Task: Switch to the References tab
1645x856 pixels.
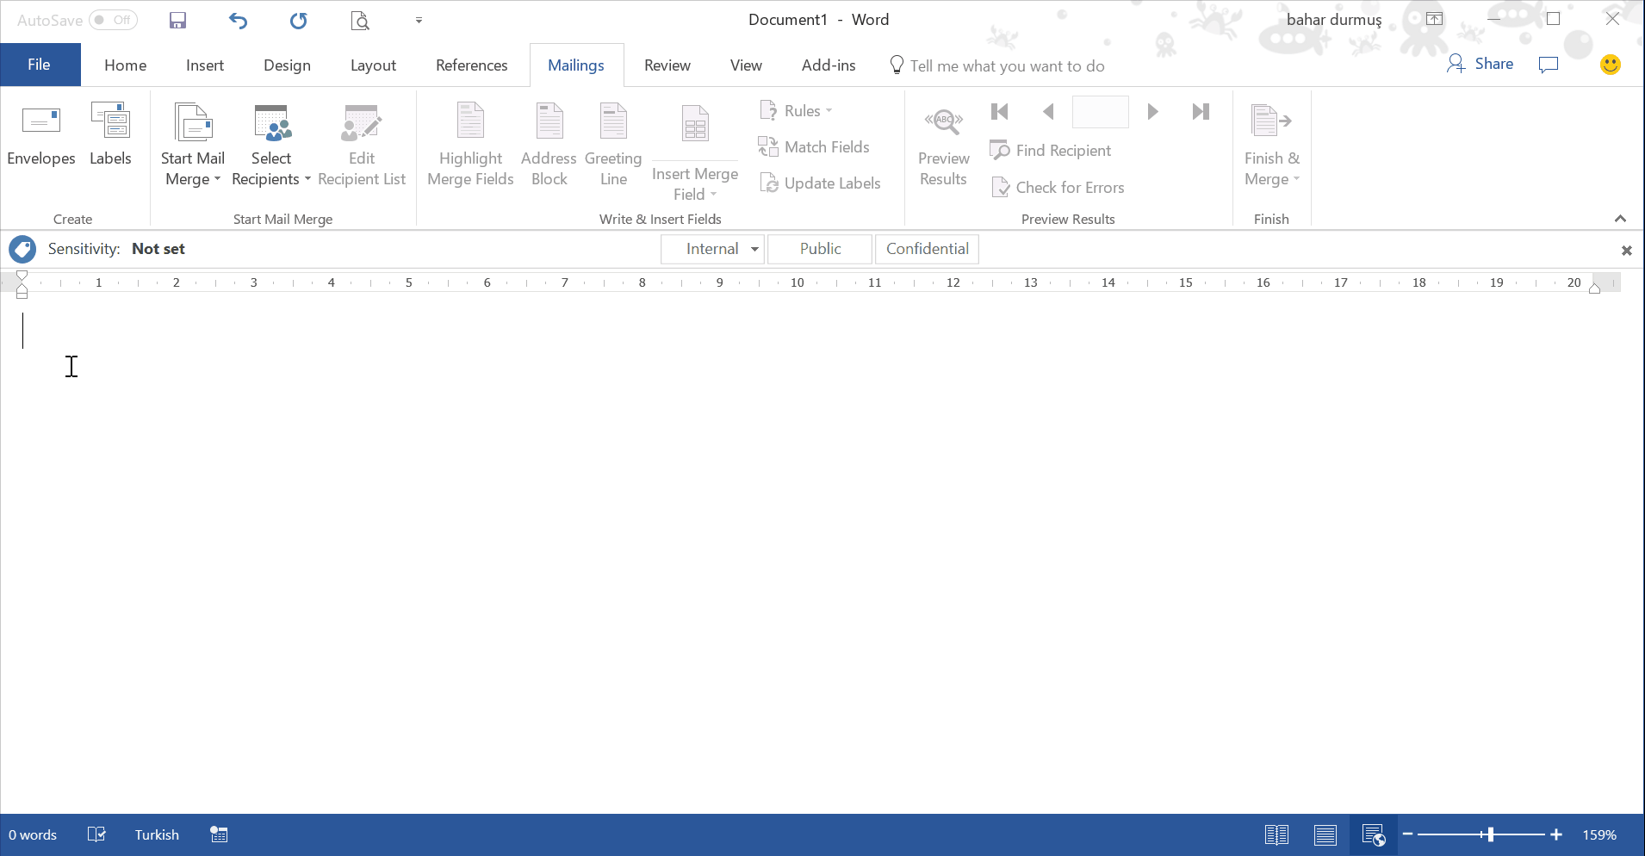Action: pos(472,65)
